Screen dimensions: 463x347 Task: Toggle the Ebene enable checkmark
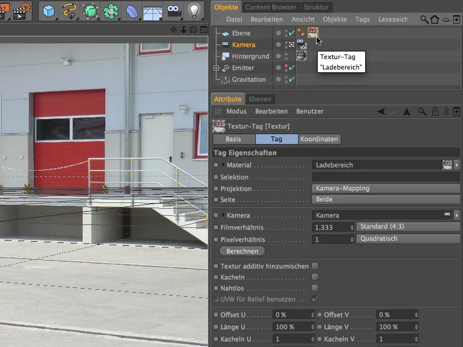[292, 33]
